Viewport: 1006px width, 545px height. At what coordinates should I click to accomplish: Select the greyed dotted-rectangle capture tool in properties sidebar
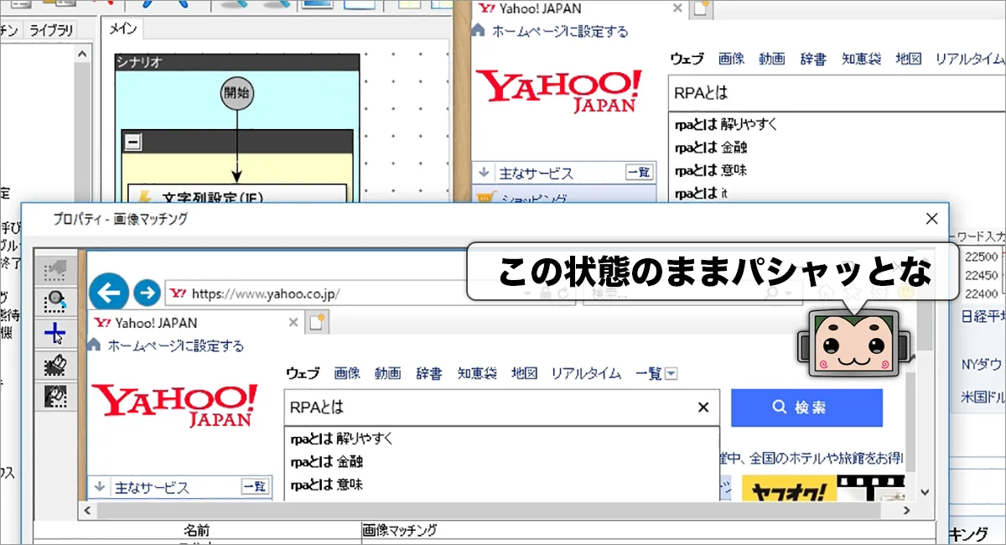pos(55,270)
